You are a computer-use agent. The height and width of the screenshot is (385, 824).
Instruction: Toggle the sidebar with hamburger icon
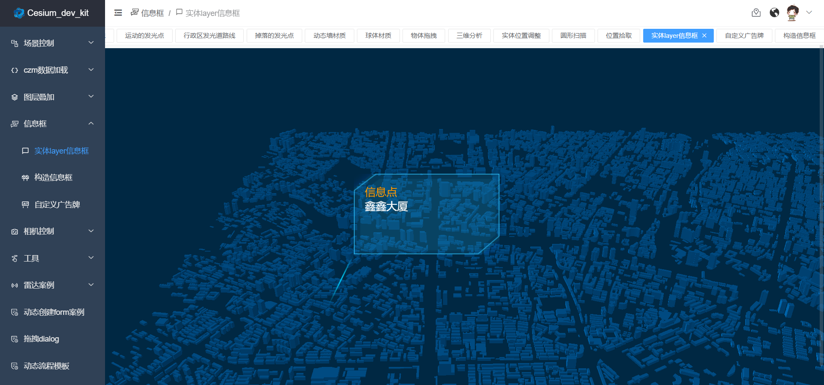tap(118, 13)
